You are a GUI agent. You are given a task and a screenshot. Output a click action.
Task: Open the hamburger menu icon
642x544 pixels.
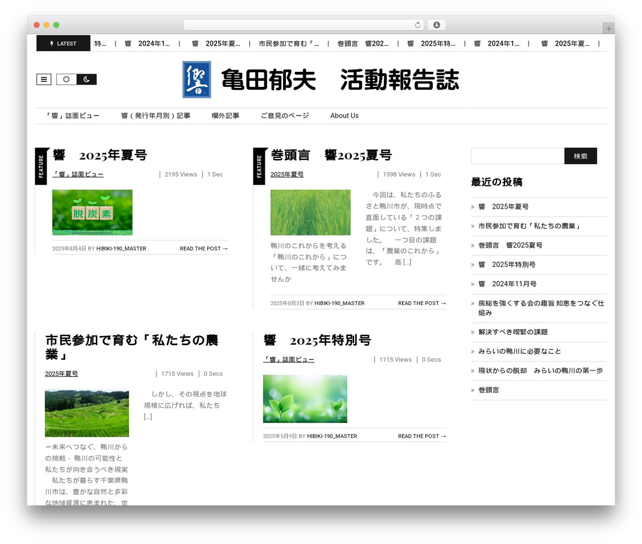[x=44, y=79]
